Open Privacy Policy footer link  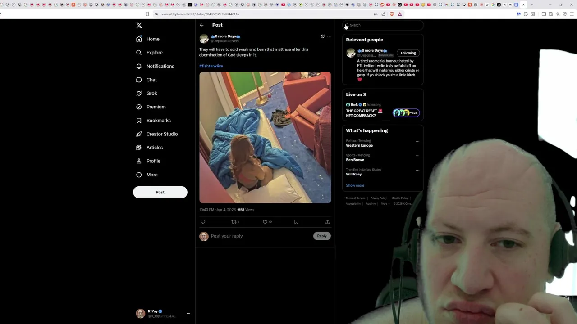click(379, 198)
